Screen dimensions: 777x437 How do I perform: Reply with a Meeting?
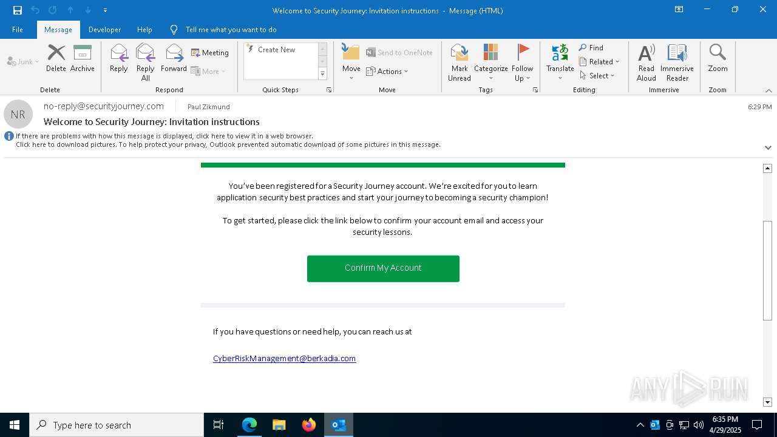(210, 53)
